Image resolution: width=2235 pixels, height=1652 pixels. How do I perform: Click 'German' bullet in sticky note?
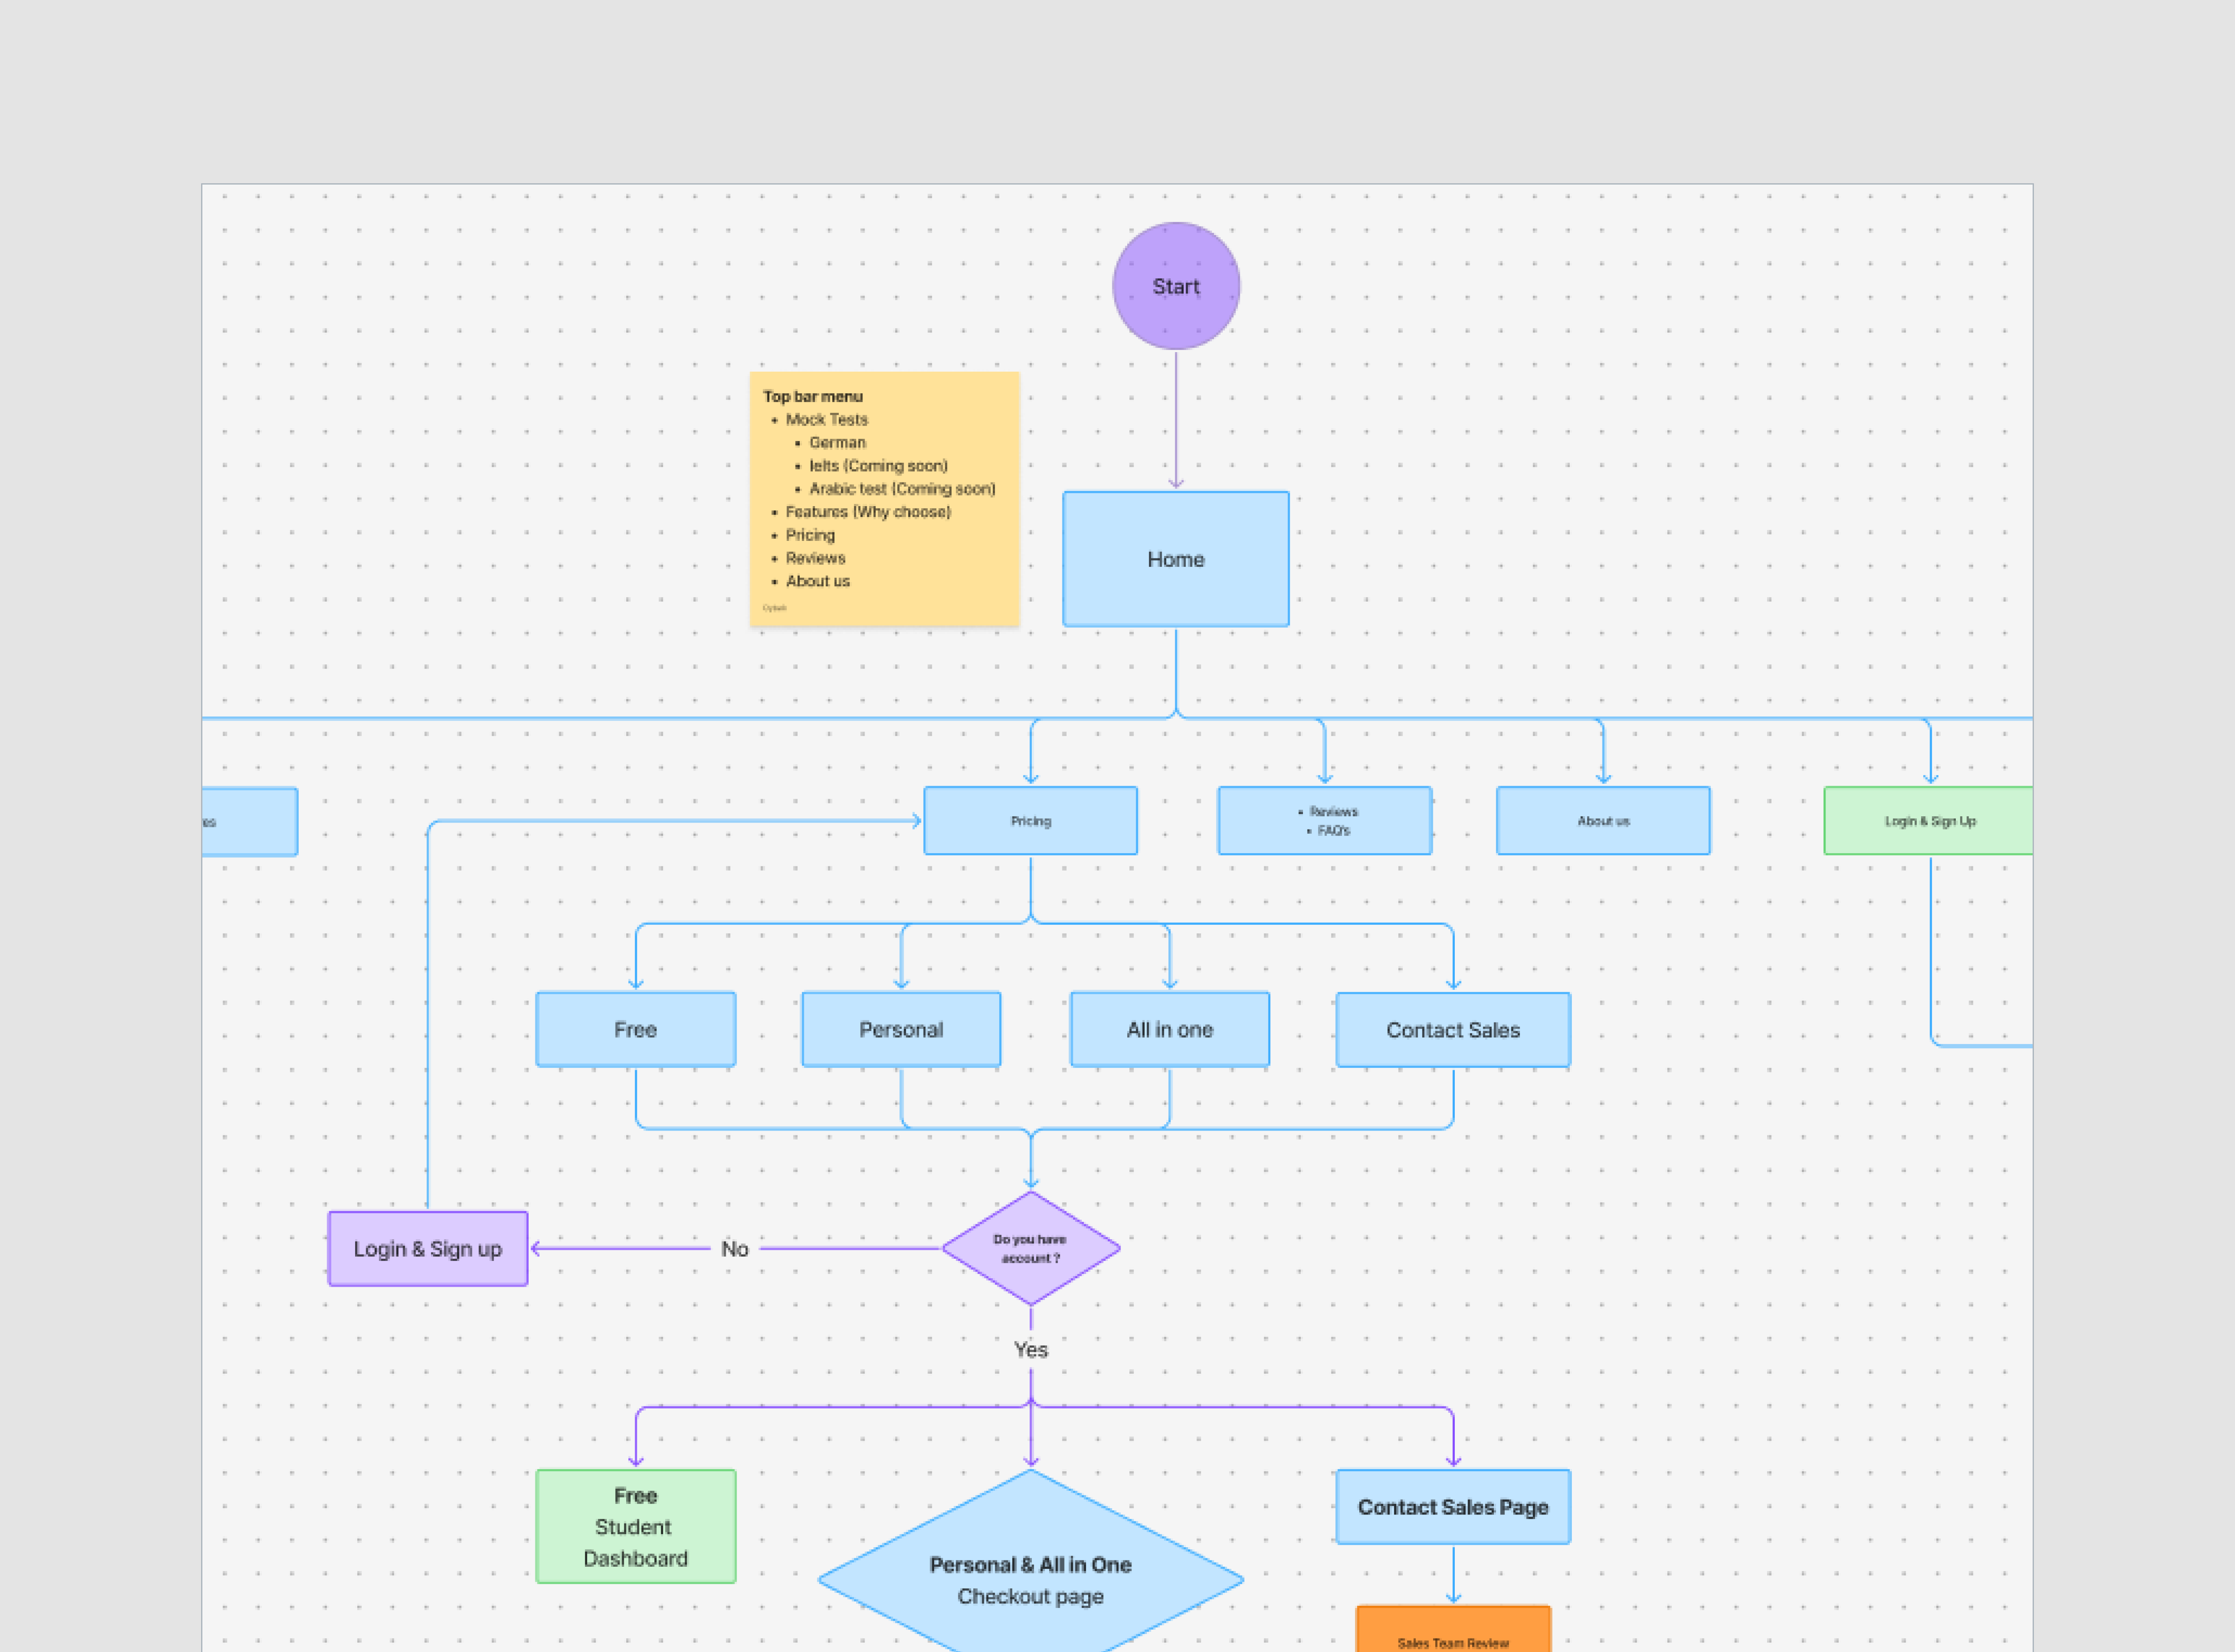point(837,443)
